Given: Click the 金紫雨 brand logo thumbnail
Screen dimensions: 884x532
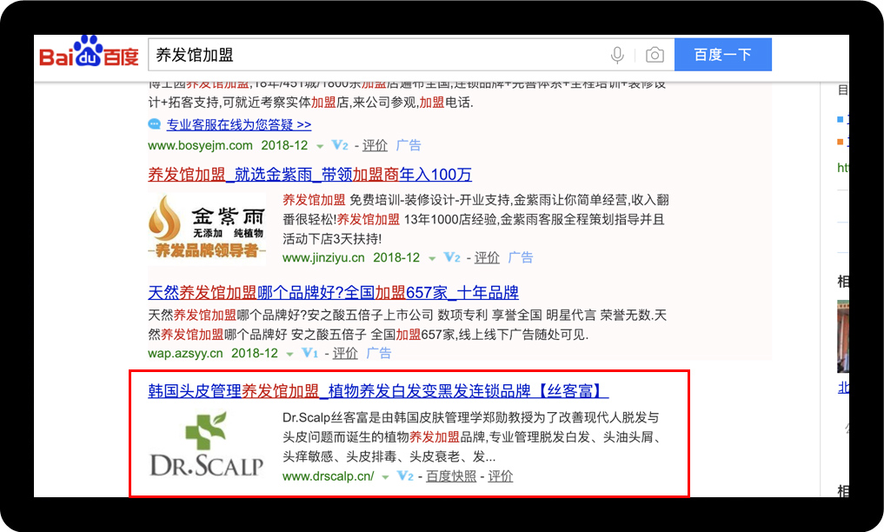Looking at the screenshot, I should click(x=206, y=226).
